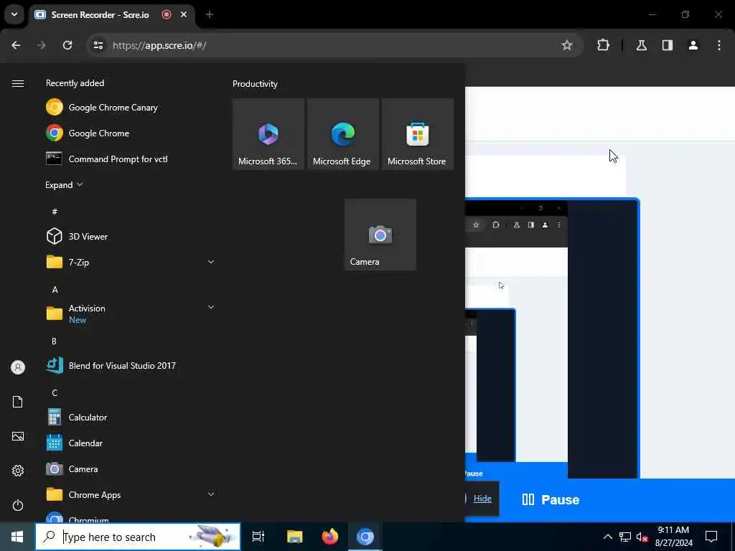Image resolution: width=735 pixels, height=551 pixels.
Task: Switch to Chrome Canary on taskbar
Action: click(x=365, y=537)
